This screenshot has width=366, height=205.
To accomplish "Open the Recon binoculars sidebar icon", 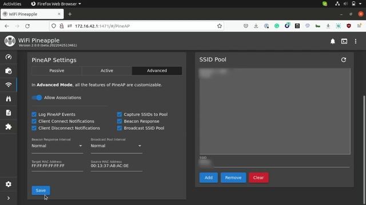I will point(9,99).
